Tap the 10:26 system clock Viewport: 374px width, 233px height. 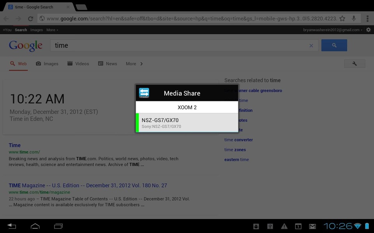(x=338, y=226)
